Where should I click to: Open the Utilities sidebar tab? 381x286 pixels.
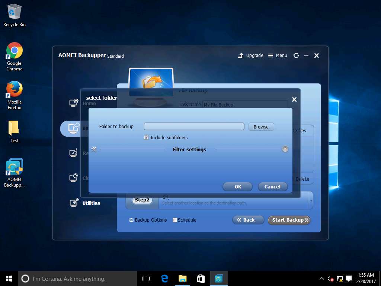[x=85, y=203]
